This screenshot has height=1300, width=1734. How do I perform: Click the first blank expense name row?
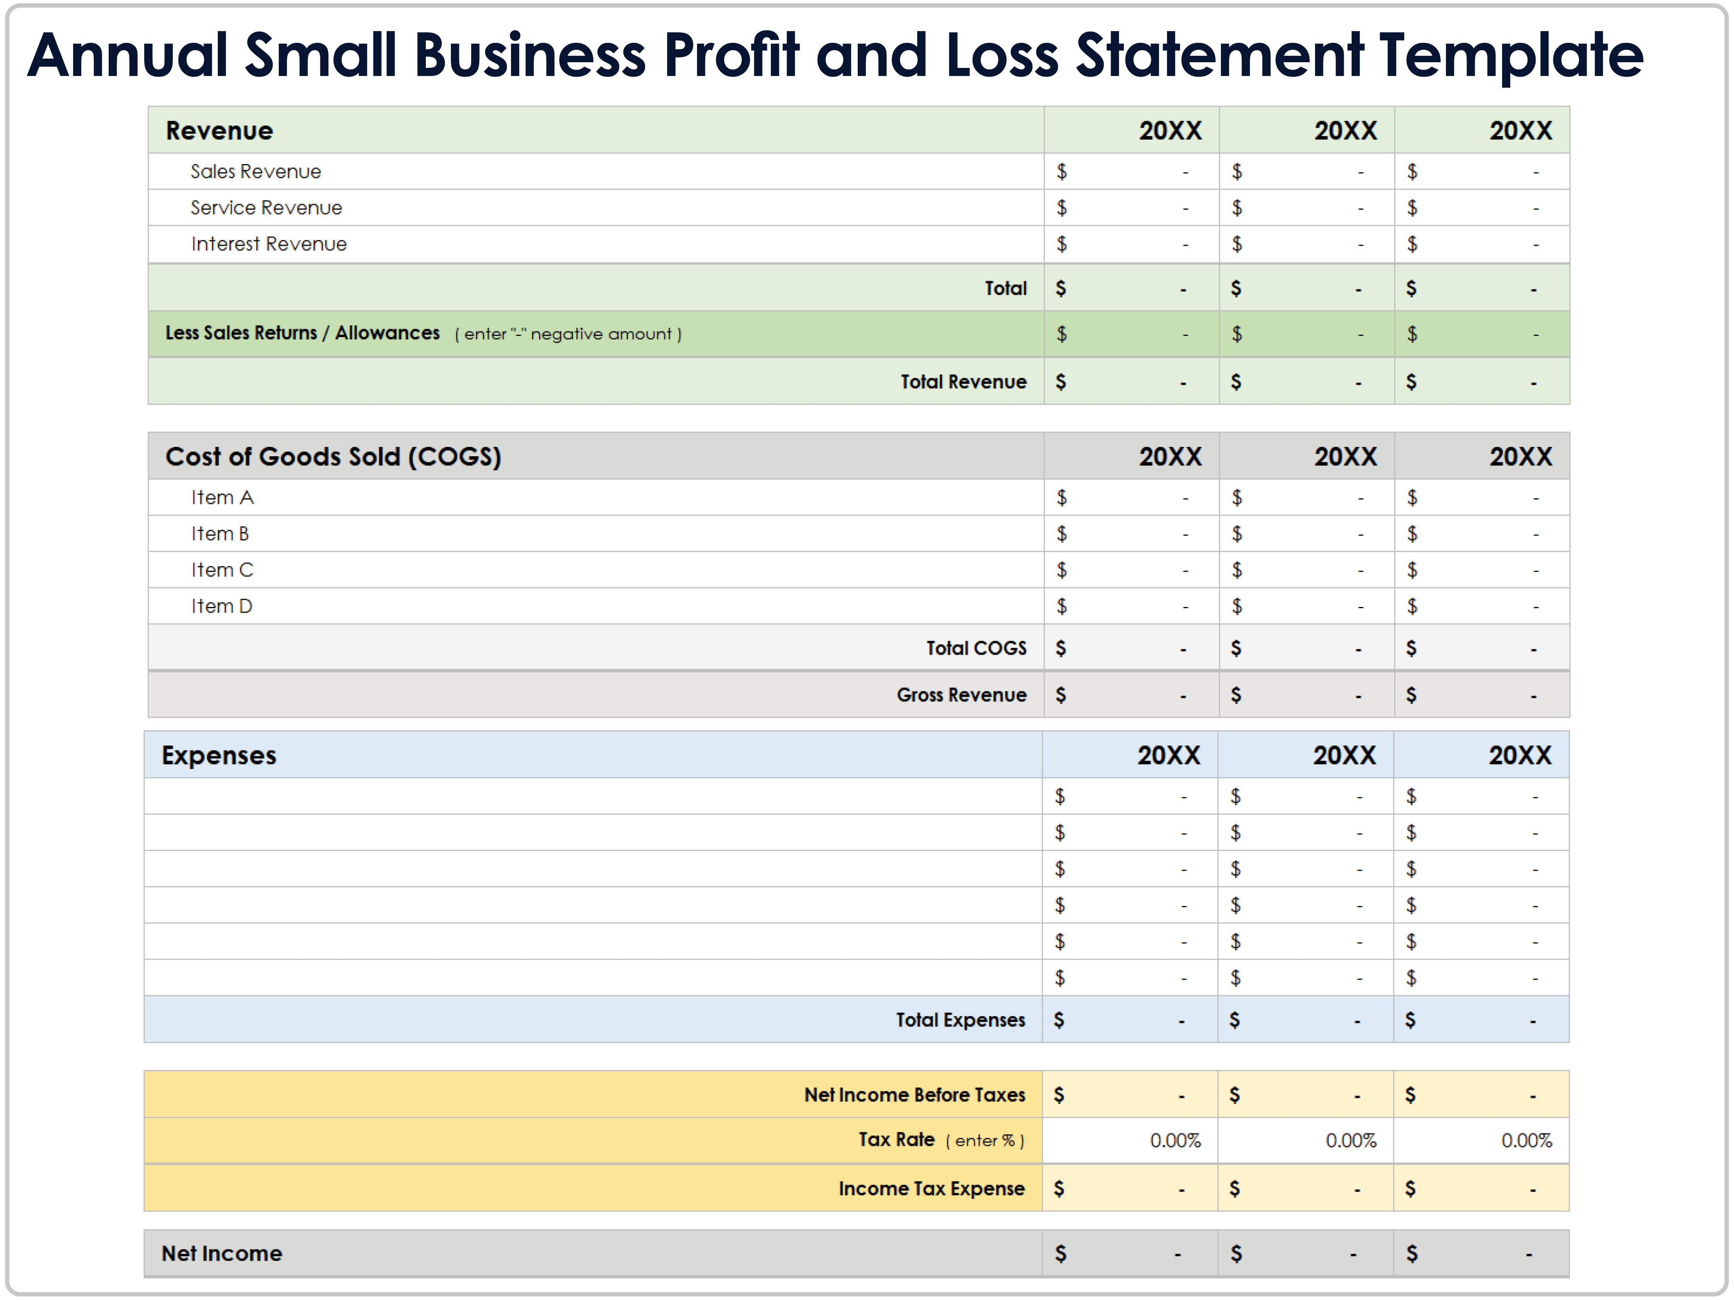[592, 796]
